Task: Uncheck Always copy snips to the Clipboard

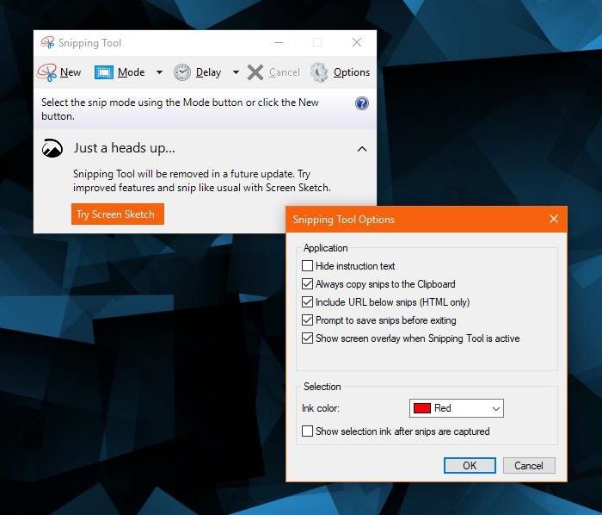Action: pos(308,284)
